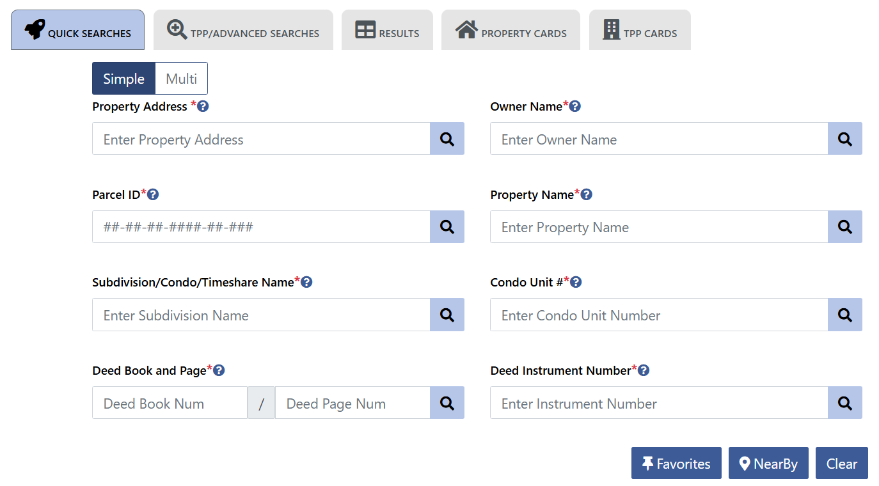879x486 pixels.
Task: Switch to Multi search mode
Action: pos(181,79)
